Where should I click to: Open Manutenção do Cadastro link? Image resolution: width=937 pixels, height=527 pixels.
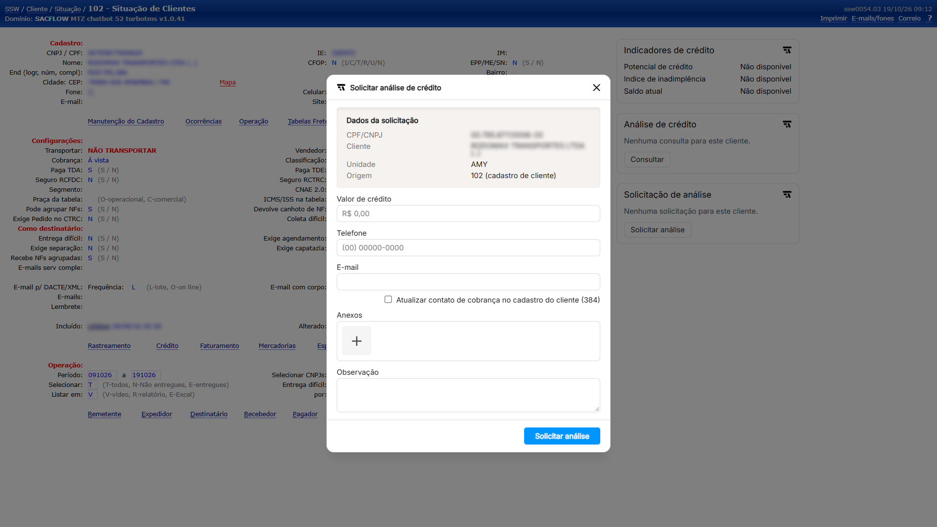[x=126, y=122]
